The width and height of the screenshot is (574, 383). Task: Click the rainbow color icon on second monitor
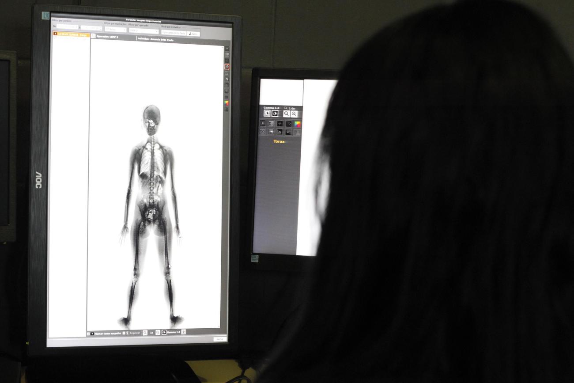pyautogui.click(x=297, y=124)
